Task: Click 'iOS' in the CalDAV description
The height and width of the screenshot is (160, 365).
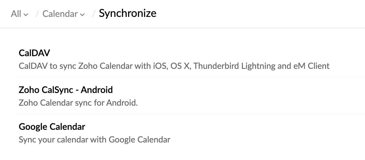Action: coord(158,66)
